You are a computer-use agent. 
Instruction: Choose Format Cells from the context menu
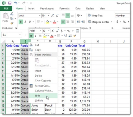pos(43,86)
